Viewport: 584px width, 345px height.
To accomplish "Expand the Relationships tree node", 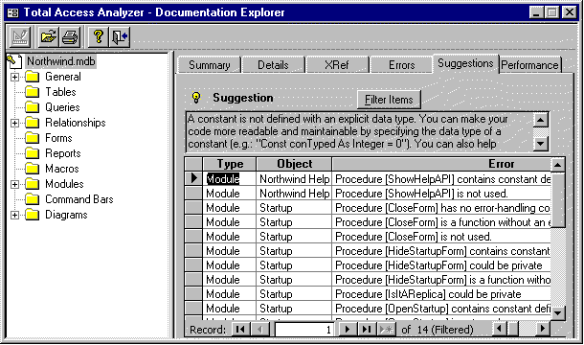I will (14, 123).
